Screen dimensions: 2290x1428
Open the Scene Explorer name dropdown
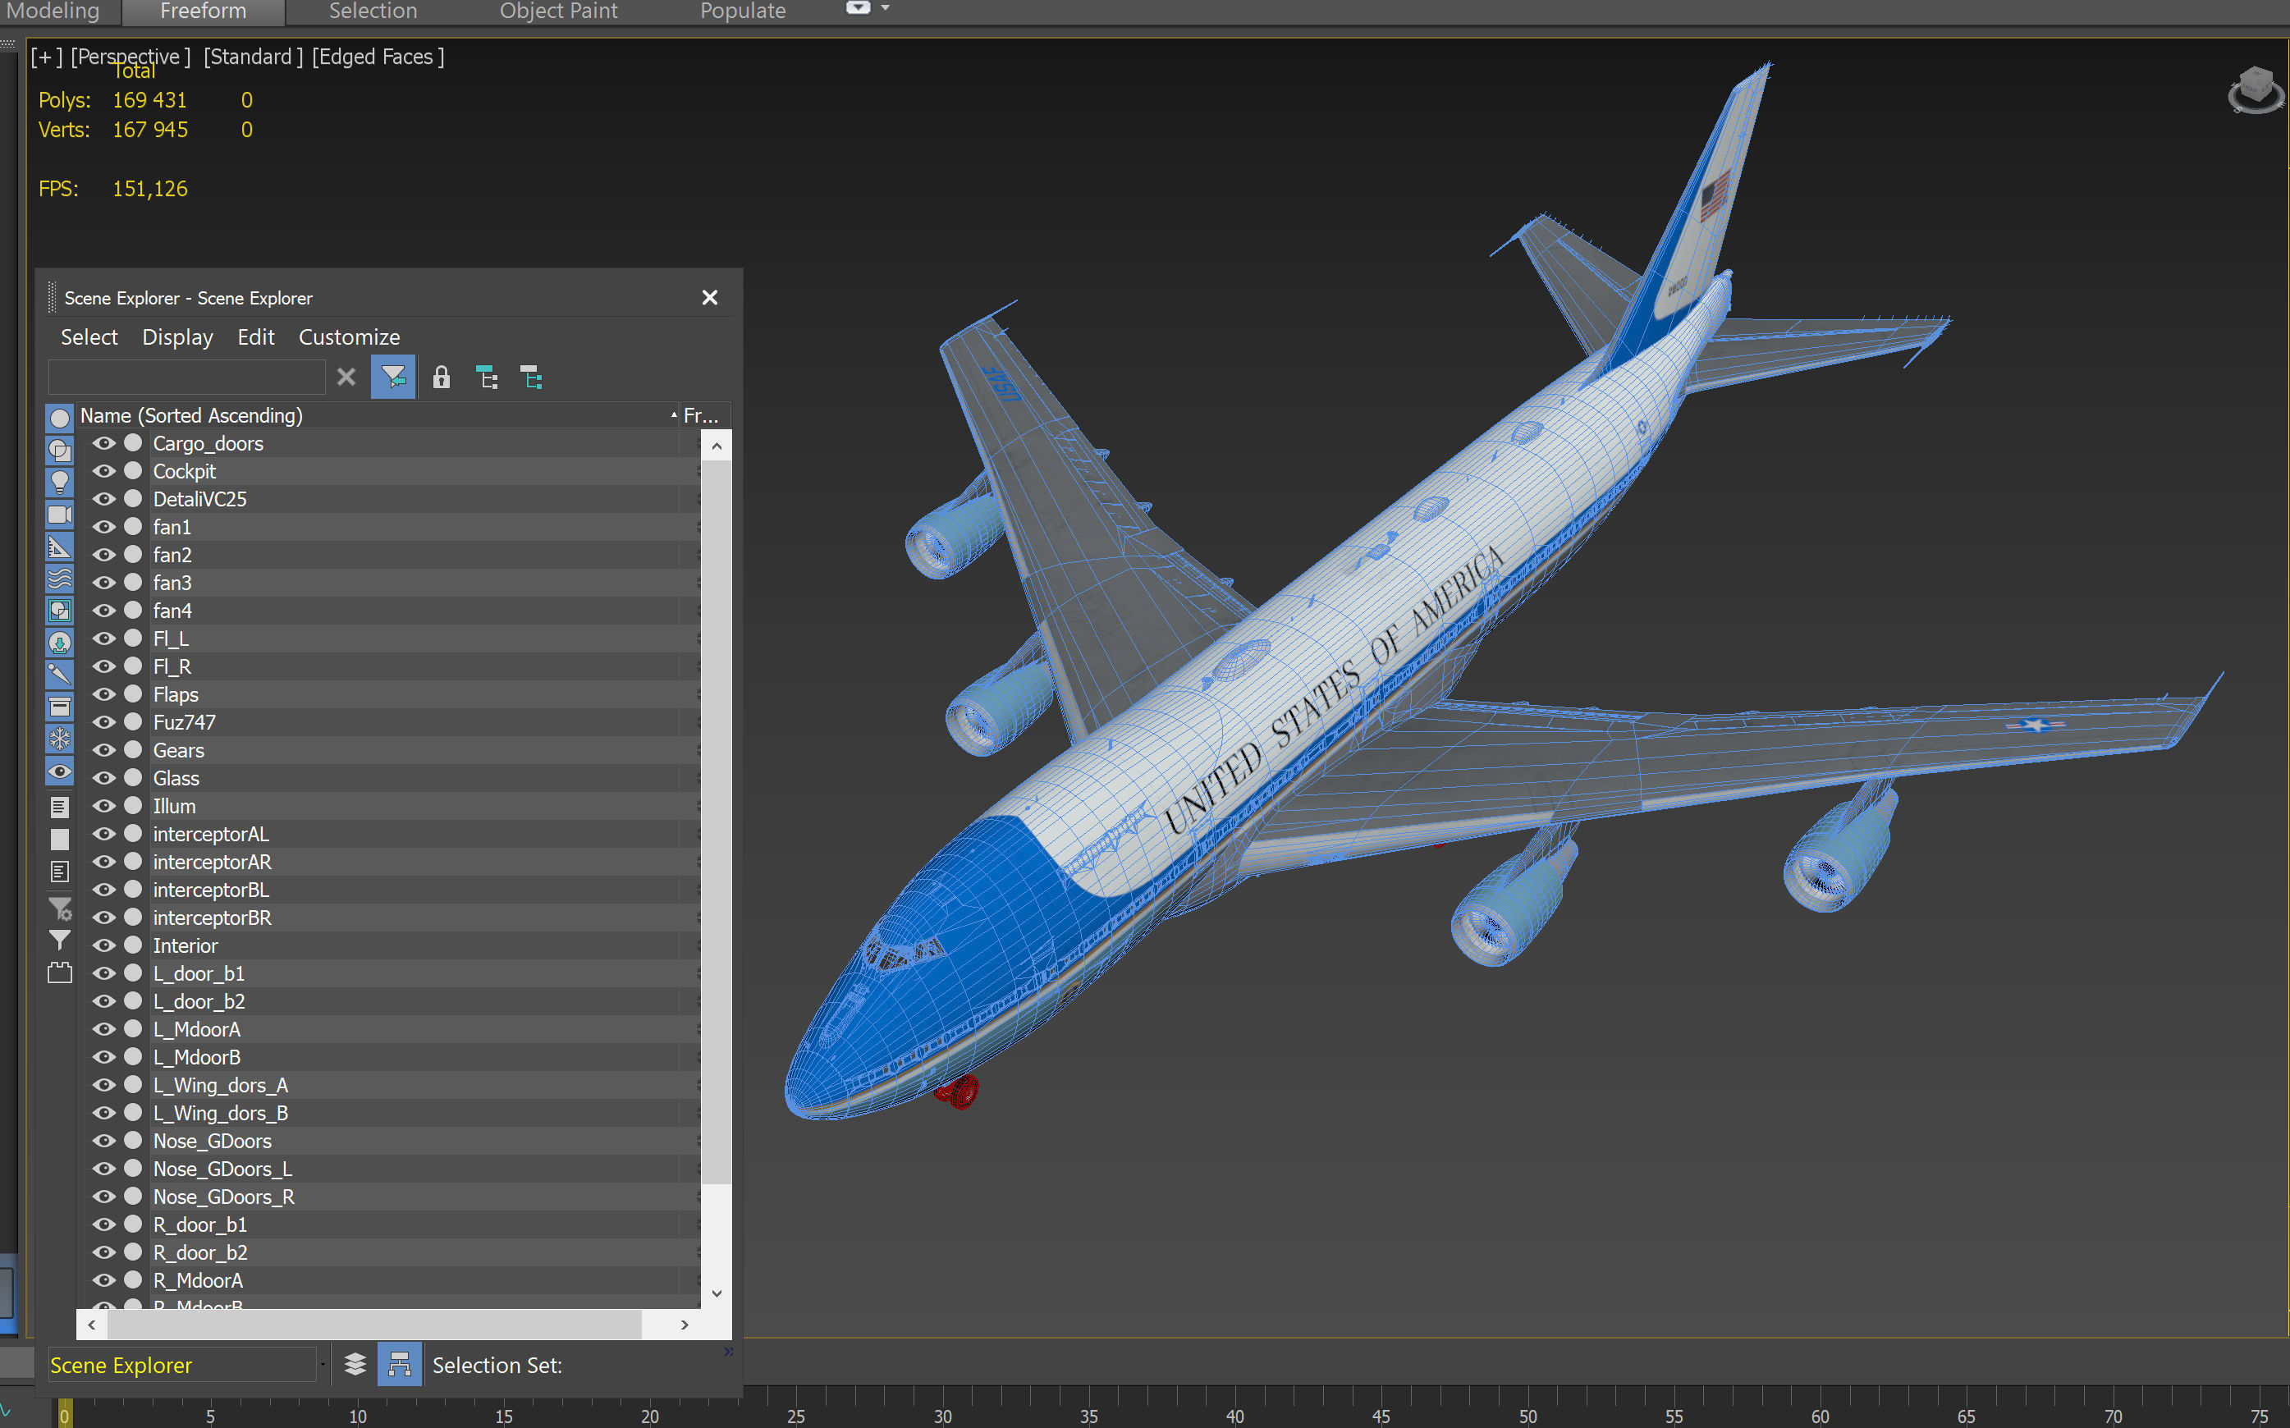click(322, 1365)
